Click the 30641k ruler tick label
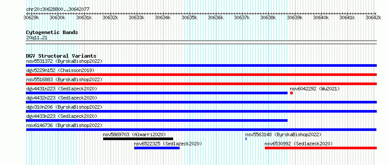The image size is (389, 165). coord(347,17)
